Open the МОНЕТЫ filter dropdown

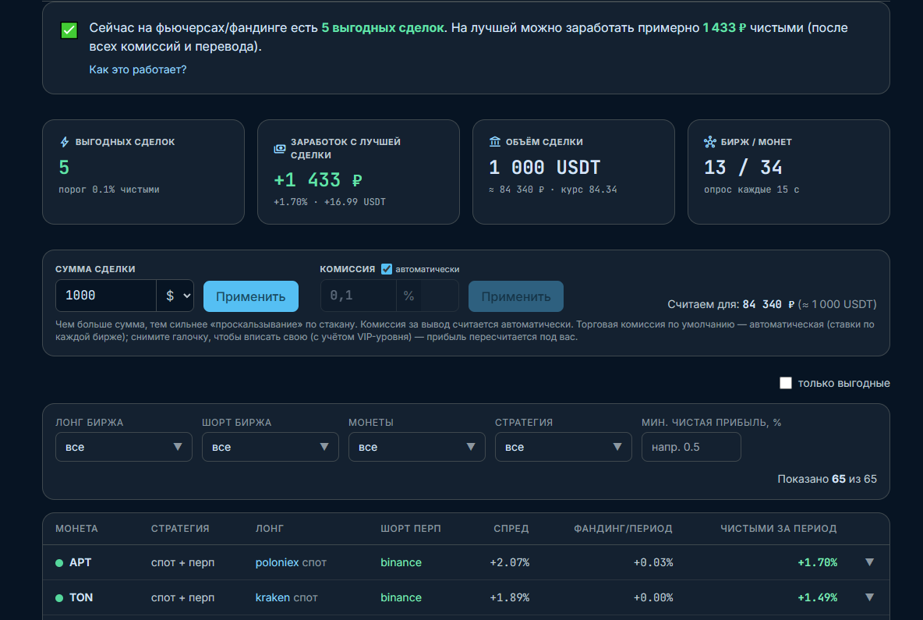pos(417,447)
